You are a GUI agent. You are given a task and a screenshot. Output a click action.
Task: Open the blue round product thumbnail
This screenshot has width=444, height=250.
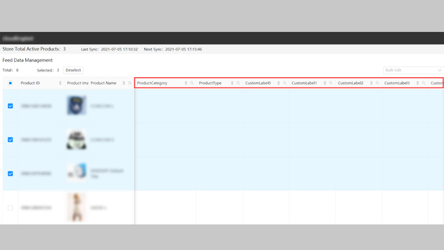(76, 172)
